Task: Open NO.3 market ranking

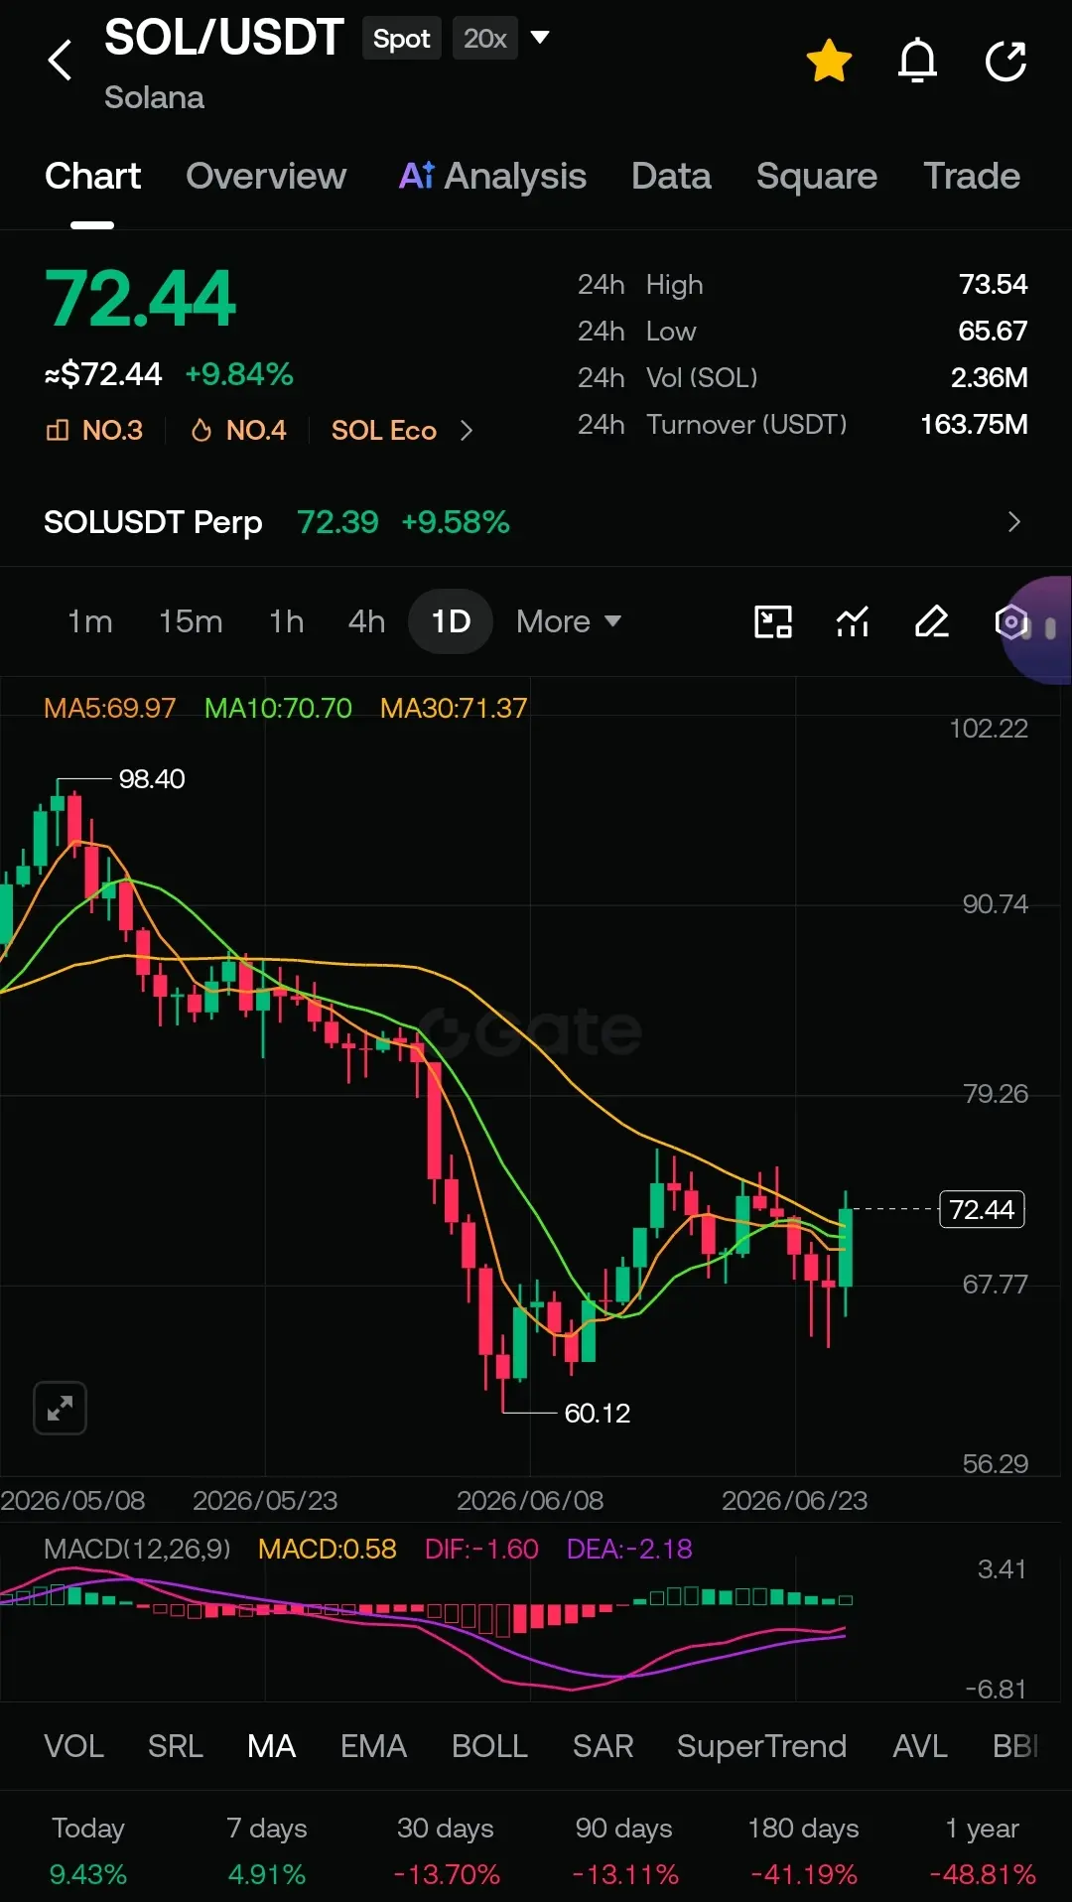Action: pyautogui.click(x=94, y=430)
